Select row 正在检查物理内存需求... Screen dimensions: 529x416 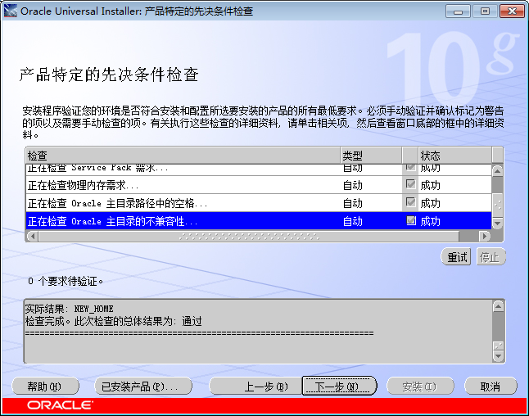pos(259,185)
